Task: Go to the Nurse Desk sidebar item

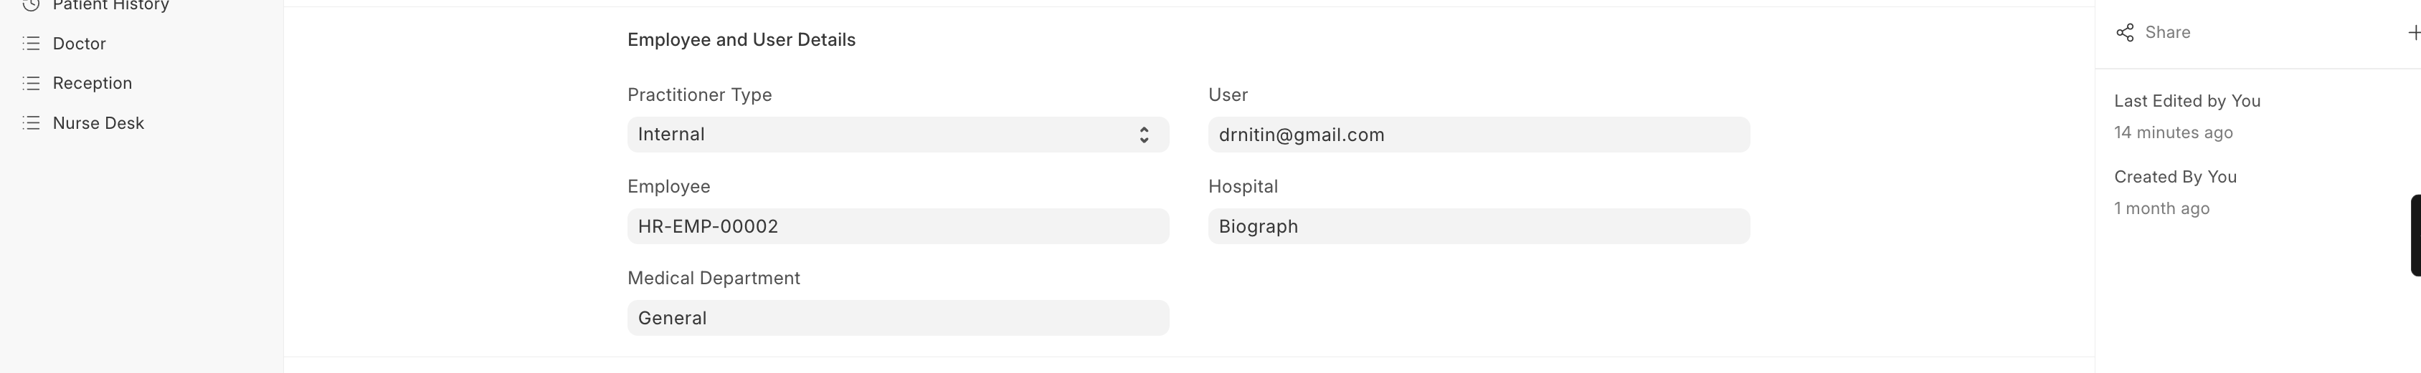Action: point(98,124)
